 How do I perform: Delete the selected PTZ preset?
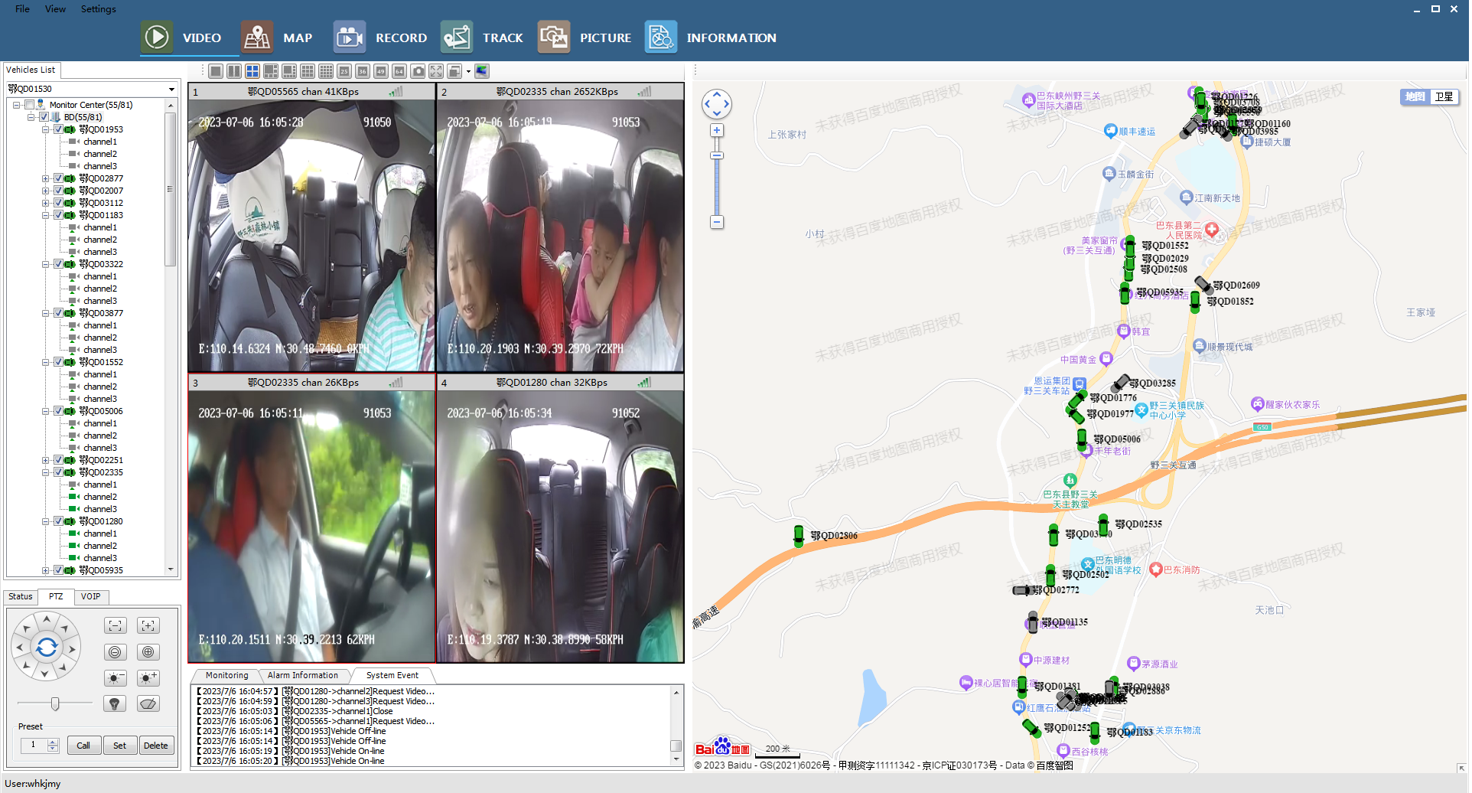(156, 746)
